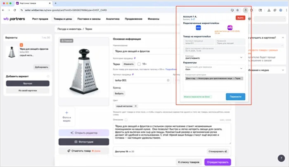Click the blue Перенести button
Image resolution: width=289 pixels, height=167 pixels.
[235, 97]
